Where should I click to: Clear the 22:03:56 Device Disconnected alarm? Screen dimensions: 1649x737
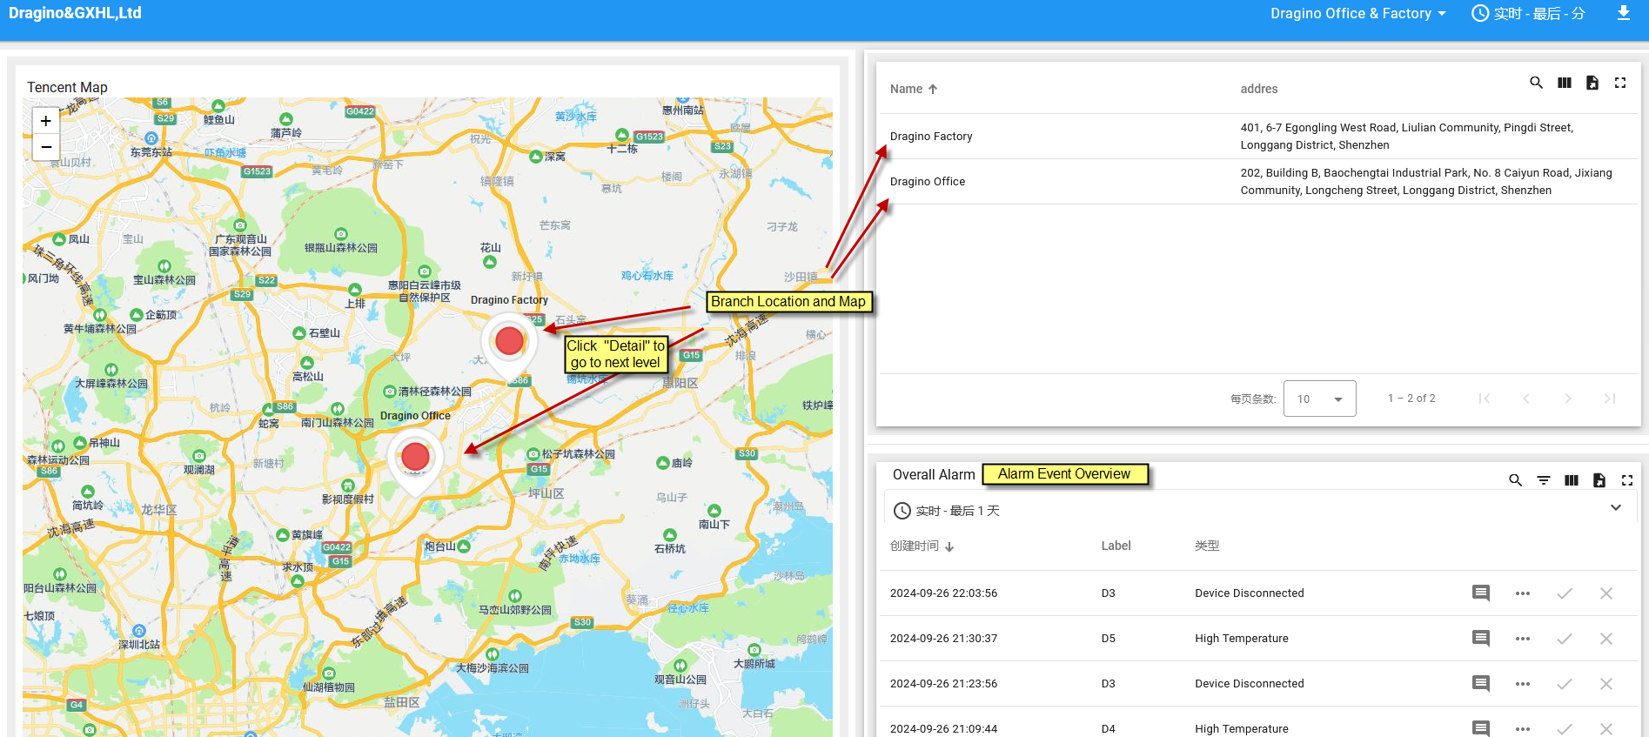click(x=1605, y=593)
